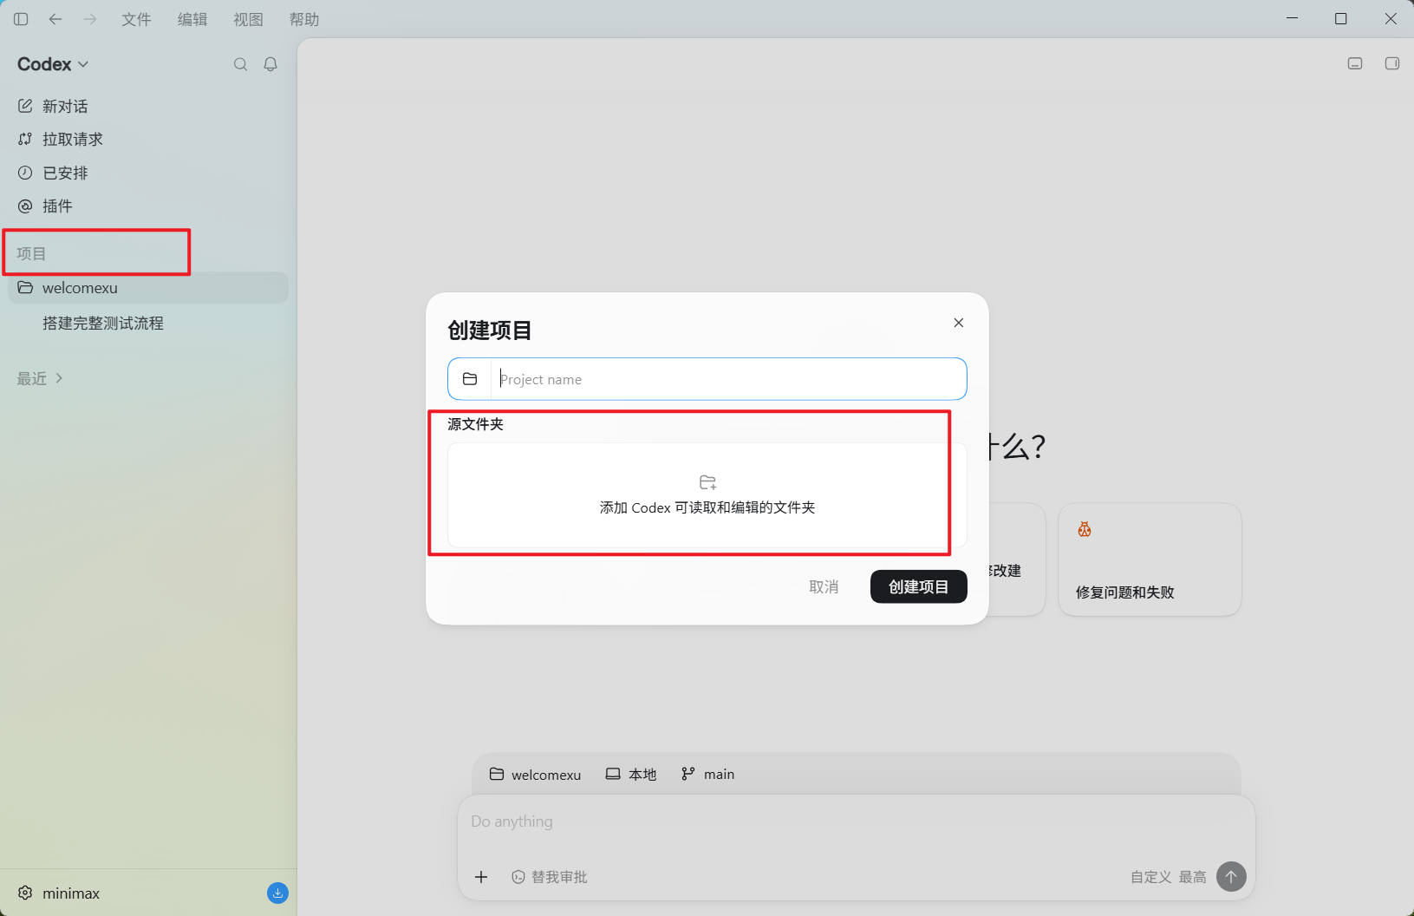Select welcomexu in composer bar
Viewport: 1414px width, 916px height.
pos(535,774)
